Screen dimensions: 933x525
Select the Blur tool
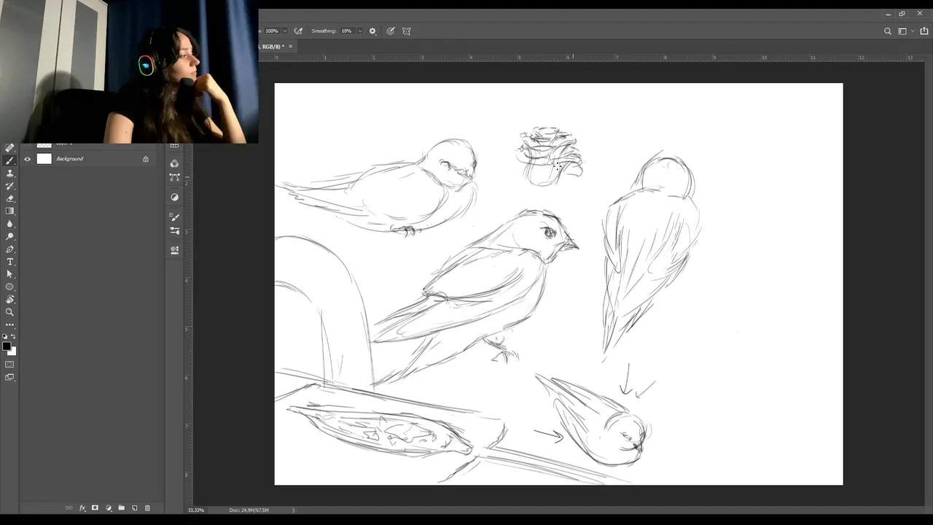(x=9, y=224)
